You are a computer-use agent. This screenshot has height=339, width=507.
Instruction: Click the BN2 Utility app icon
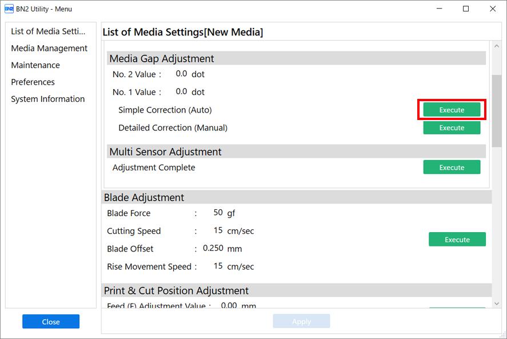tap(9, 9)
